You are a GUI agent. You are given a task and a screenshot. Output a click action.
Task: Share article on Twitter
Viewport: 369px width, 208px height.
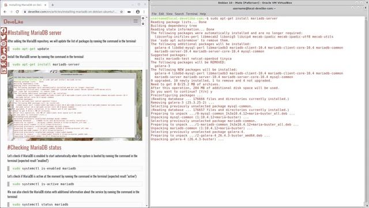coord(3,37)
